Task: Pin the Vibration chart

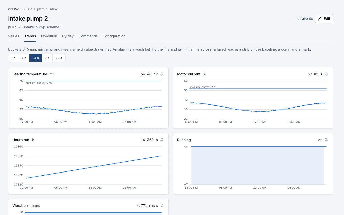Action: coord(162,206)
